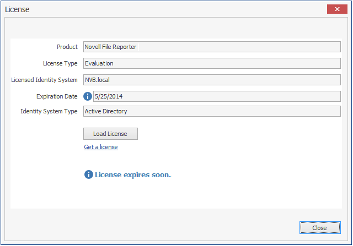Click the Product field showing Novell File Reporter
353x246 pixels.
(x=212, y=47)
